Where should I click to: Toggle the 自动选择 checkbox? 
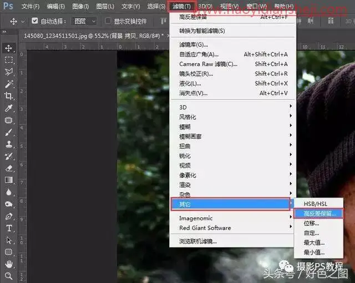click(x=34, y=21)
